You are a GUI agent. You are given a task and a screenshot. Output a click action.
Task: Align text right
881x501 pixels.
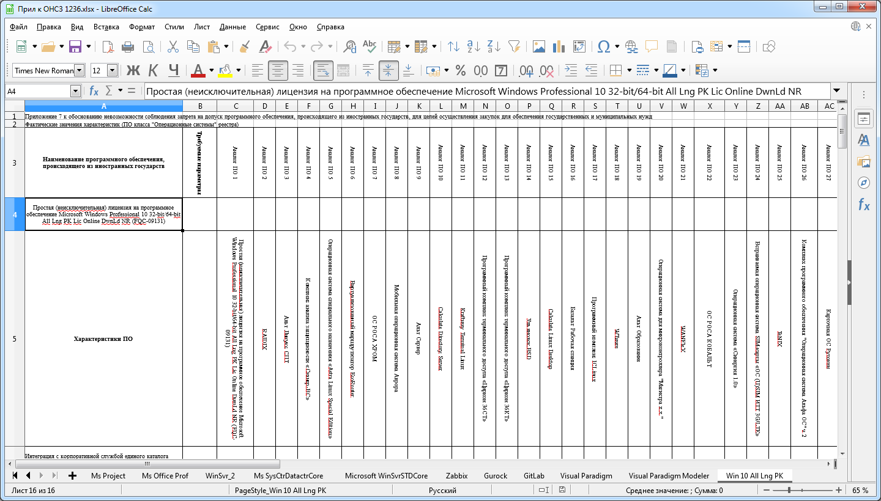298,70
